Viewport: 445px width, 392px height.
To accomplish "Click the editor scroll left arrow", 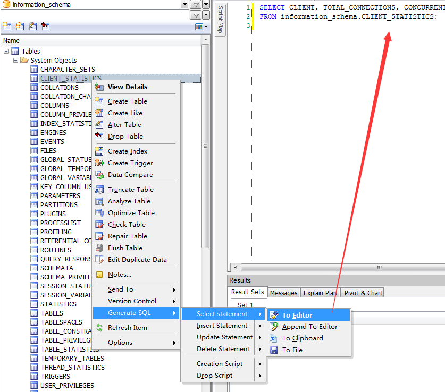I will [x=236, y=267].
